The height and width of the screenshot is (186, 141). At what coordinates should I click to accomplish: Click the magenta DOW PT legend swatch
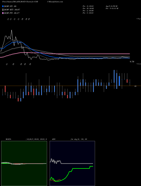point(3,13)
